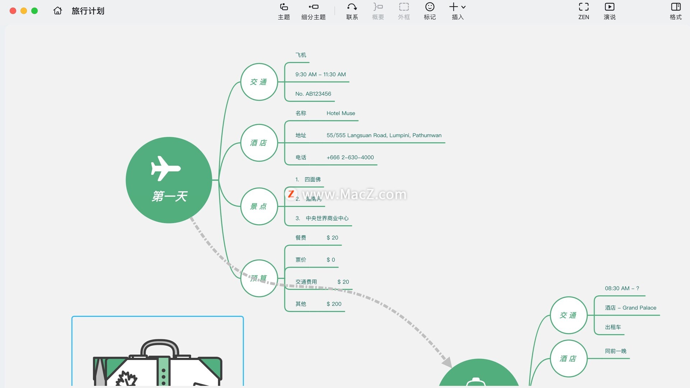Insert a subtopic with 细分主题
Viewport: 690px width, 388px height.
[313, 11]
